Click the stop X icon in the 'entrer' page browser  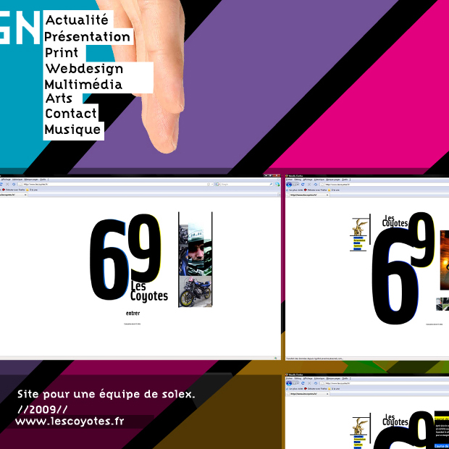(x=7, y=184)
